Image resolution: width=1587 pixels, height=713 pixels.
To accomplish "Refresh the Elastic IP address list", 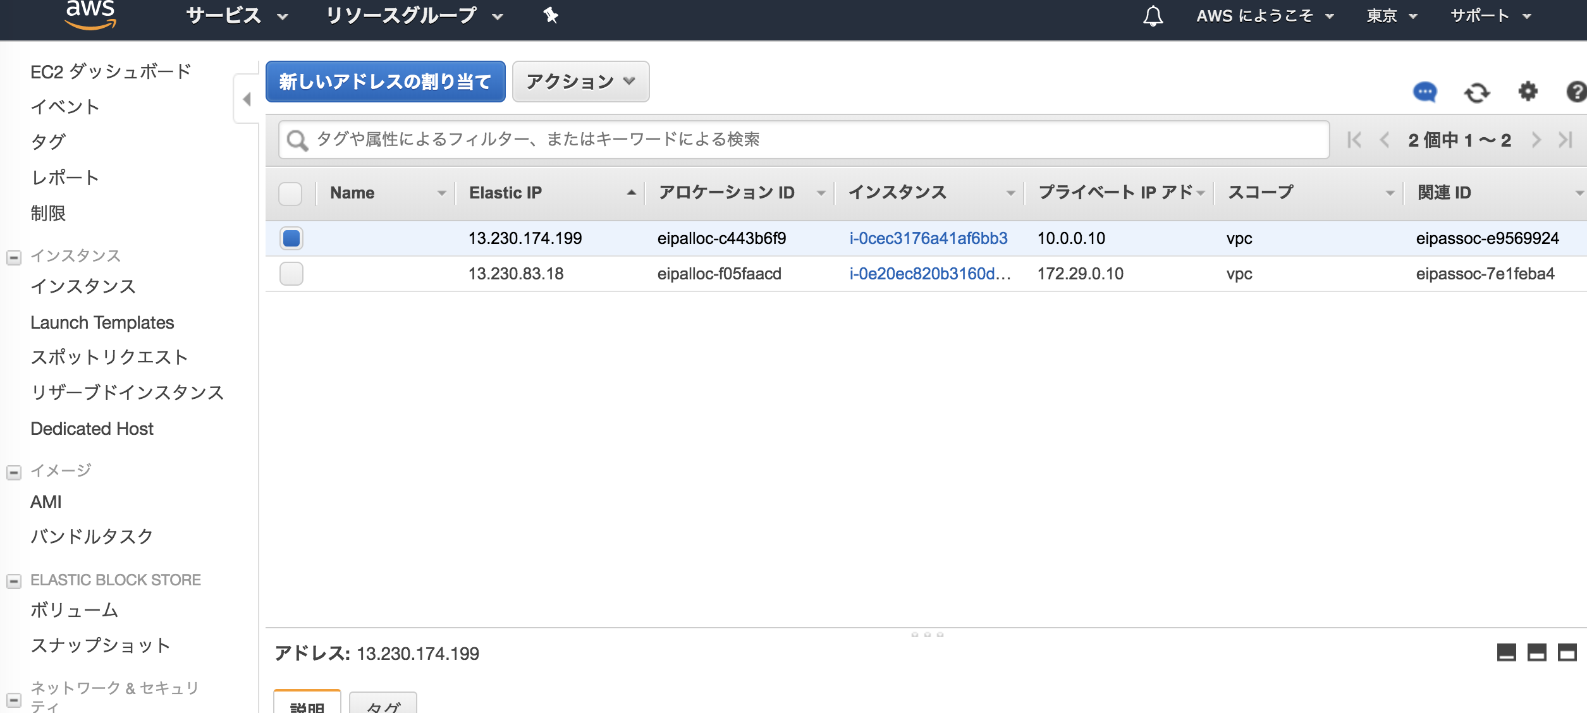I will pos(1478,92).
